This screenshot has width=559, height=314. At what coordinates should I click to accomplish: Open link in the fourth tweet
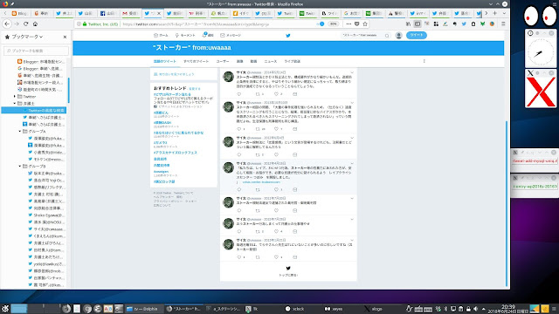click(x=261, y=182)
